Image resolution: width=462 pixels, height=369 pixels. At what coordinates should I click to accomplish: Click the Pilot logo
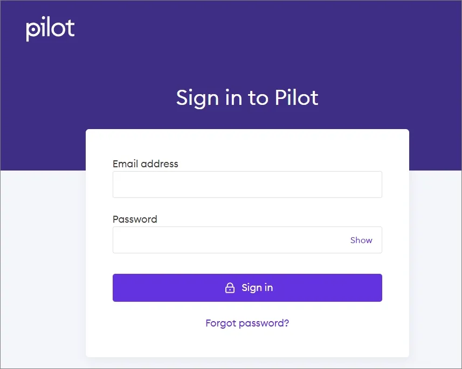50,30
